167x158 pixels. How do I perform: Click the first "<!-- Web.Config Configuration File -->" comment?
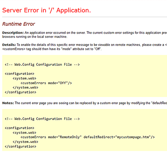pyautogui.click(x=42, y=65)
